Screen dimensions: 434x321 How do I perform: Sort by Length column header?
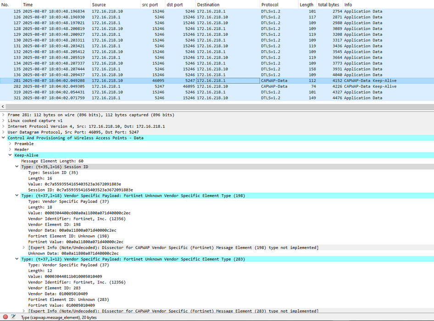coord(307,5)
